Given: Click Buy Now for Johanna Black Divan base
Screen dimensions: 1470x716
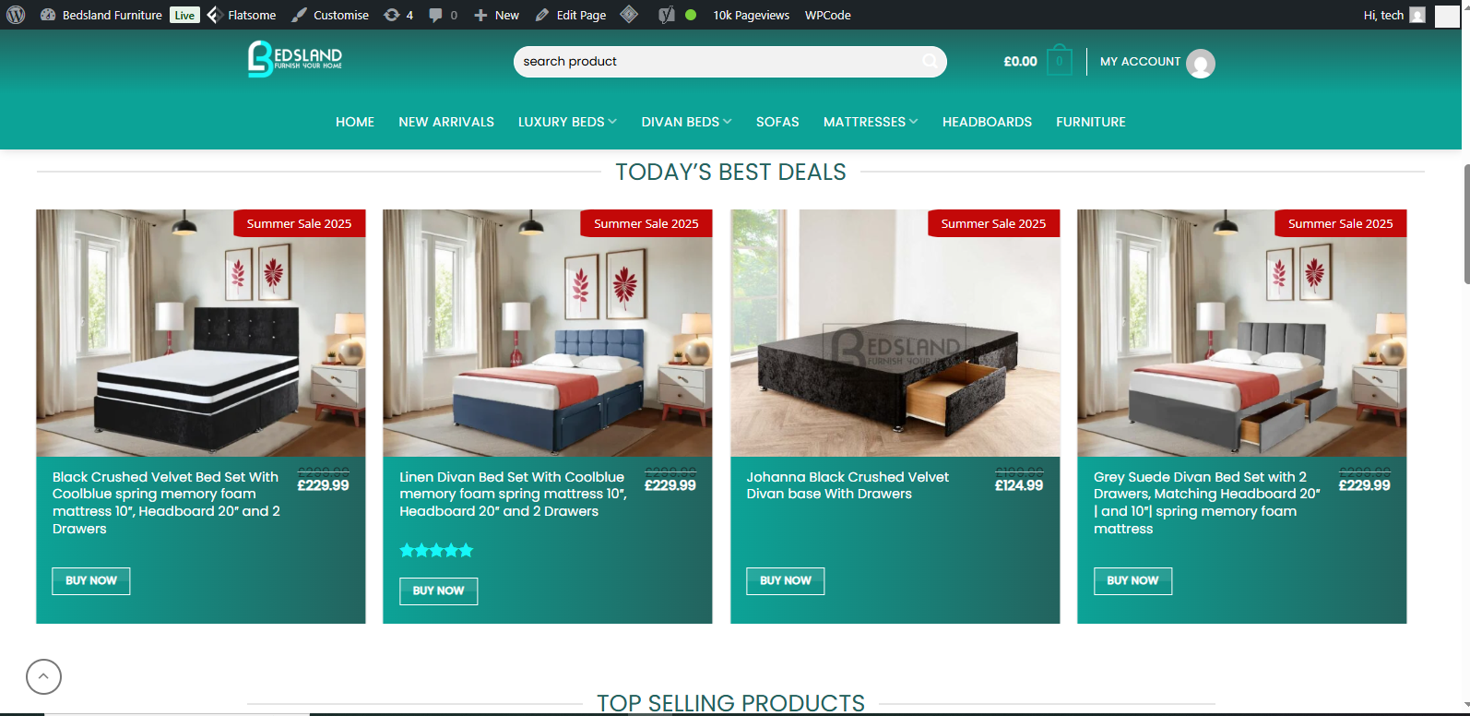Looking at the screenshot, I should click(x=785, y=580).
